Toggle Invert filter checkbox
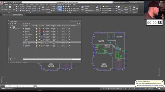This screenshot has height=92, width=165. click(x=11, y=59)
